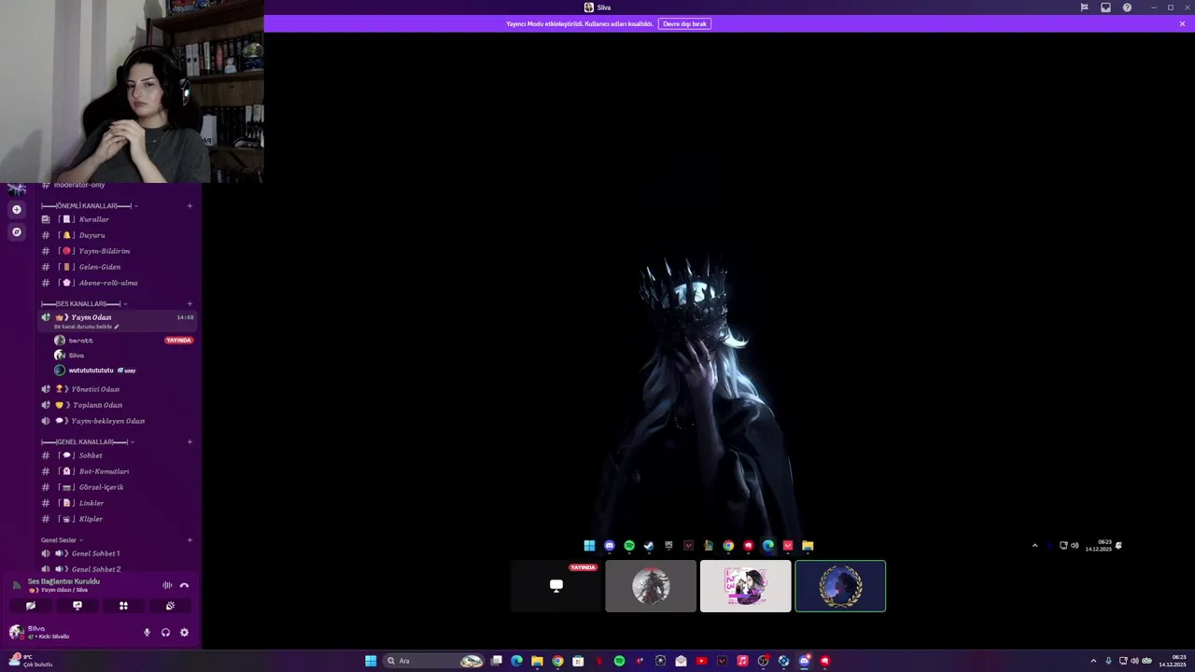1195x672 pixels.
Task: Open the Kurallar channel
Action: point(117,219)
